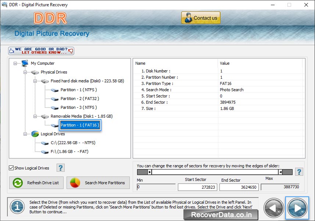The image size is (315, 221).
Task: Go to the previous step with back arrow
Action: (273, 208)
